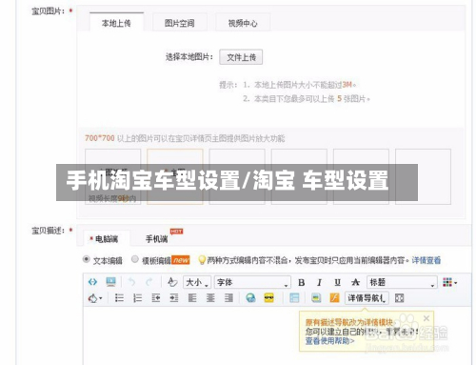Switch to 本地上传 tab
The height and width of the screenshot is (365, 476).
pos(116,22)
